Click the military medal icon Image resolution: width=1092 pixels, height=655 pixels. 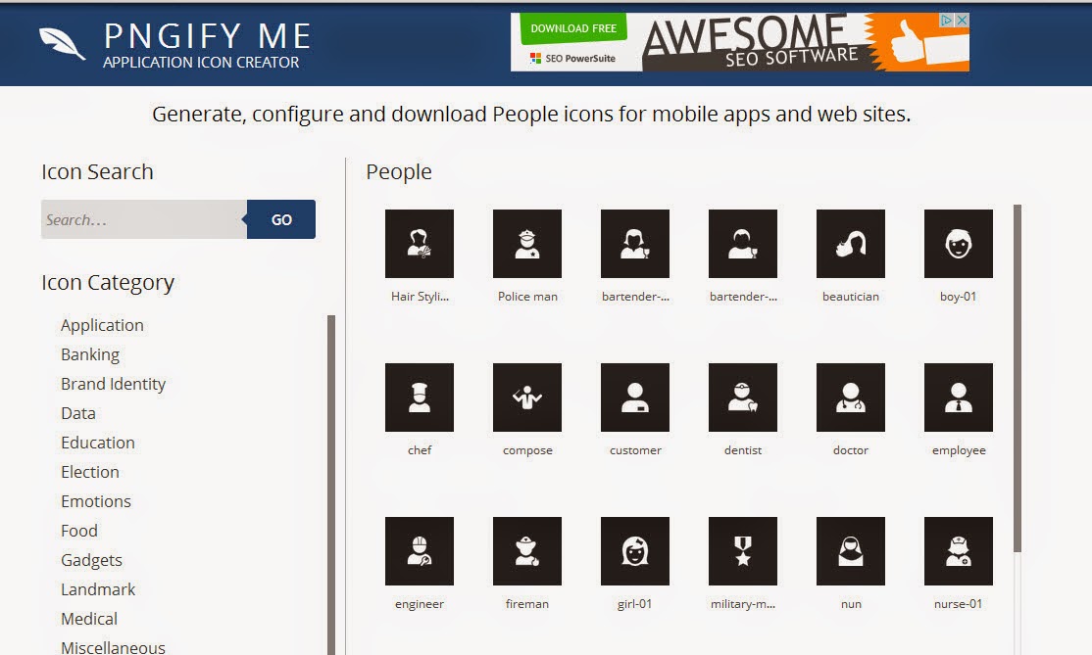[743, 551]
